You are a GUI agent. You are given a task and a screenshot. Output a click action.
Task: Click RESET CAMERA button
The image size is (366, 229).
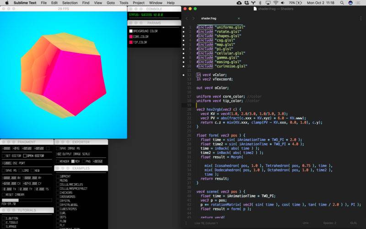tap(13, 195)
